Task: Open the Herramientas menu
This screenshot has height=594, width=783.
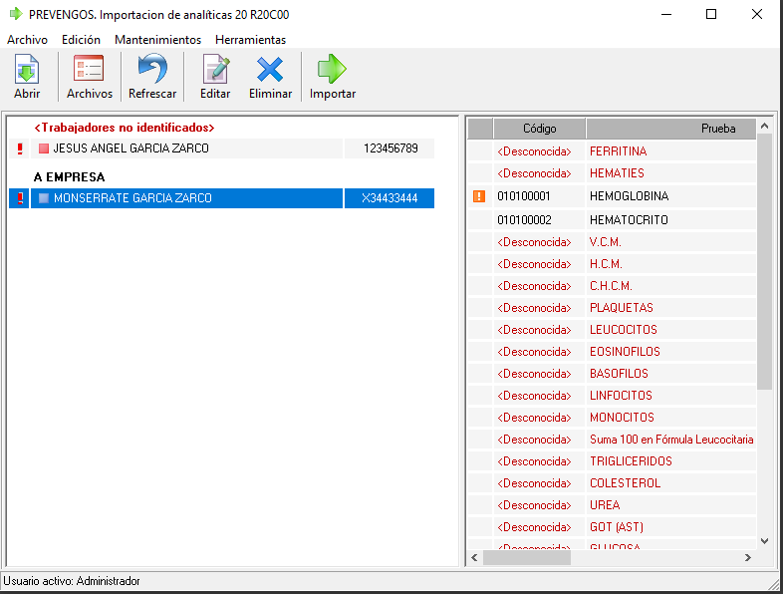Action: [x=250, y=40]
